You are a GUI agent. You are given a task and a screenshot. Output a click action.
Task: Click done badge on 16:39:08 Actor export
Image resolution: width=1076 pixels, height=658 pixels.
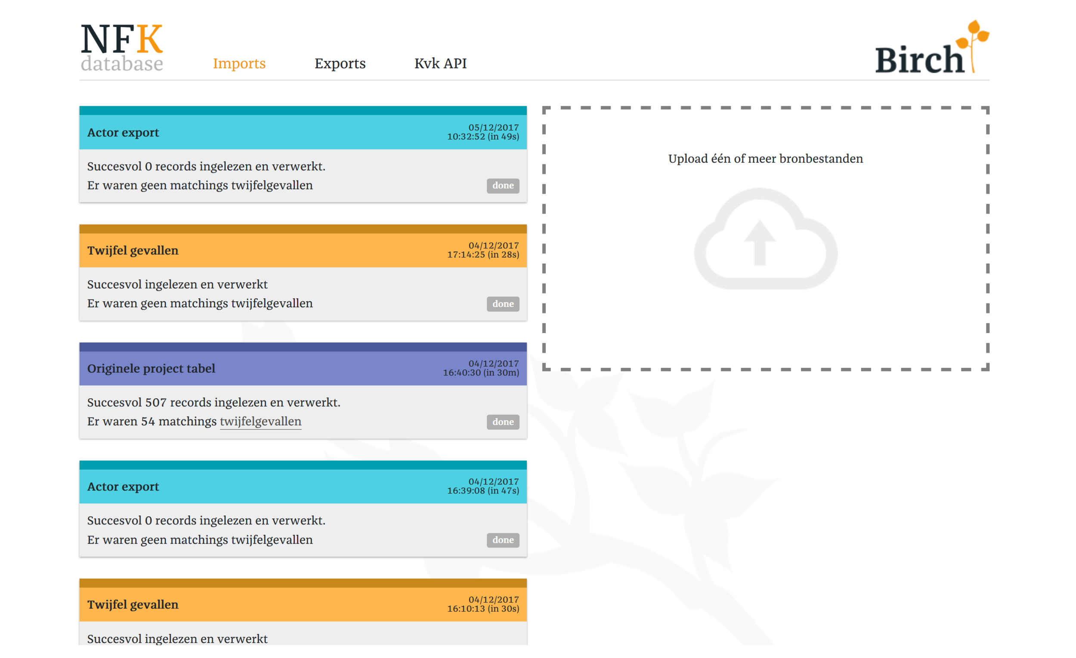[x=503, y=540]
